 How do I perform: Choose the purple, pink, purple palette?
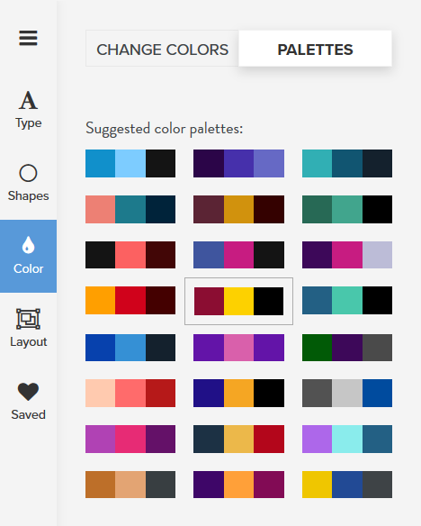pyautogui.click(x=238, y=348)
